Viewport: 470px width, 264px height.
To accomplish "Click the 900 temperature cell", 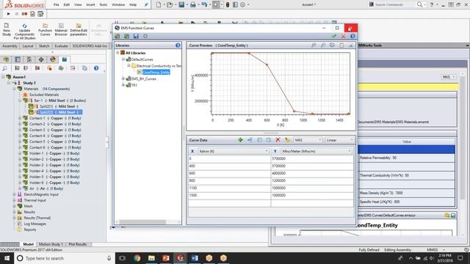I will click(x=229, y=181).
